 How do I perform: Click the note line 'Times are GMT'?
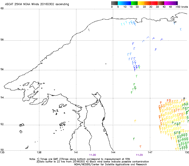pos(49,159)
